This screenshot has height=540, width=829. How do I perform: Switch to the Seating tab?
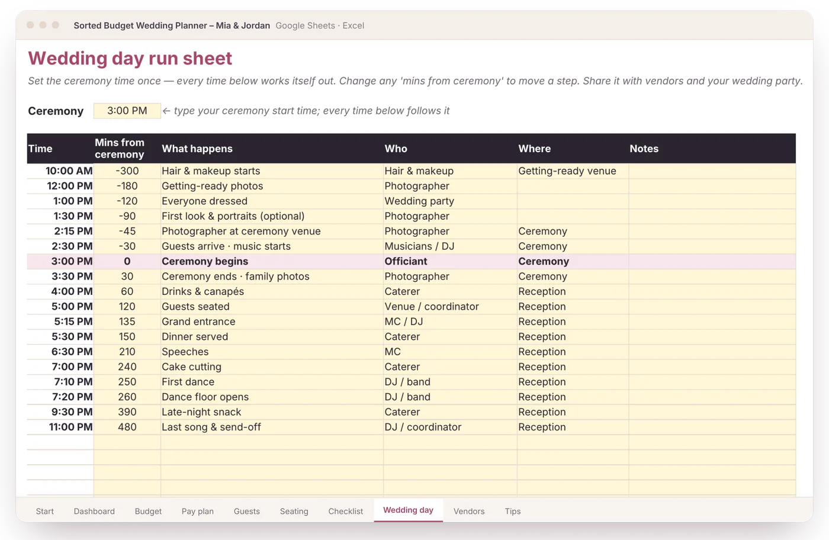click(x=294, y=511)
